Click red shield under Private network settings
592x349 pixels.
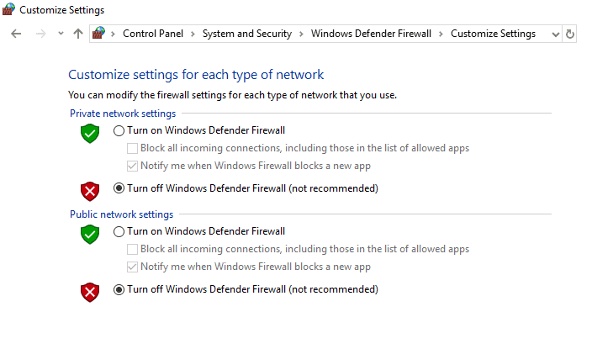point(90,190)
